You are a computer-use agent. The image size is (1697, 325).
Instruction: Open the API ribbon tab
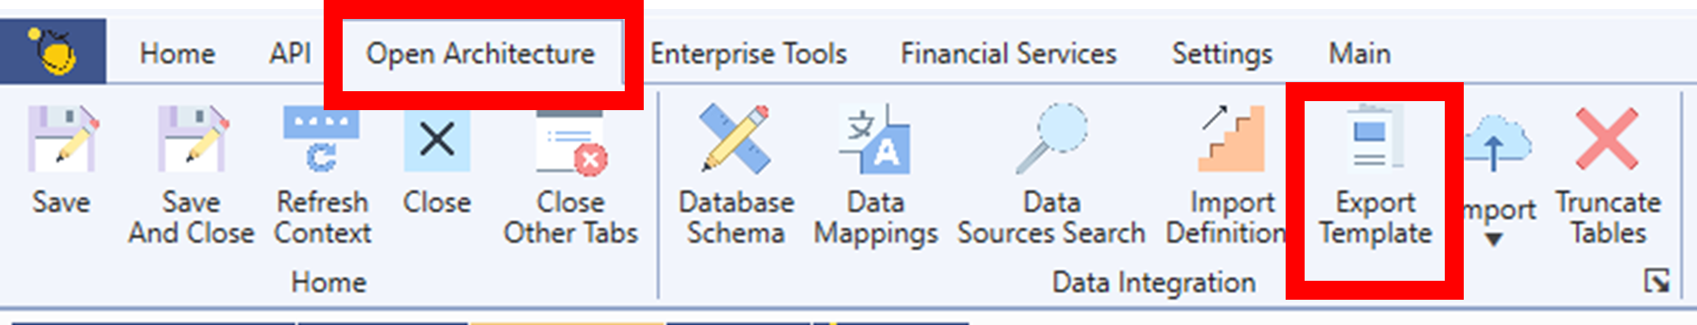[x=290, y=53]
